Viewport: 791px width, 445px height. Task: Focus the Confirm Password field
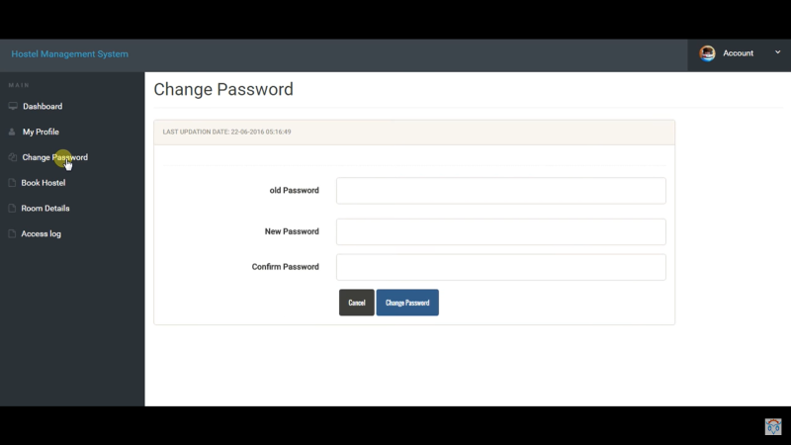pos(501,267)
